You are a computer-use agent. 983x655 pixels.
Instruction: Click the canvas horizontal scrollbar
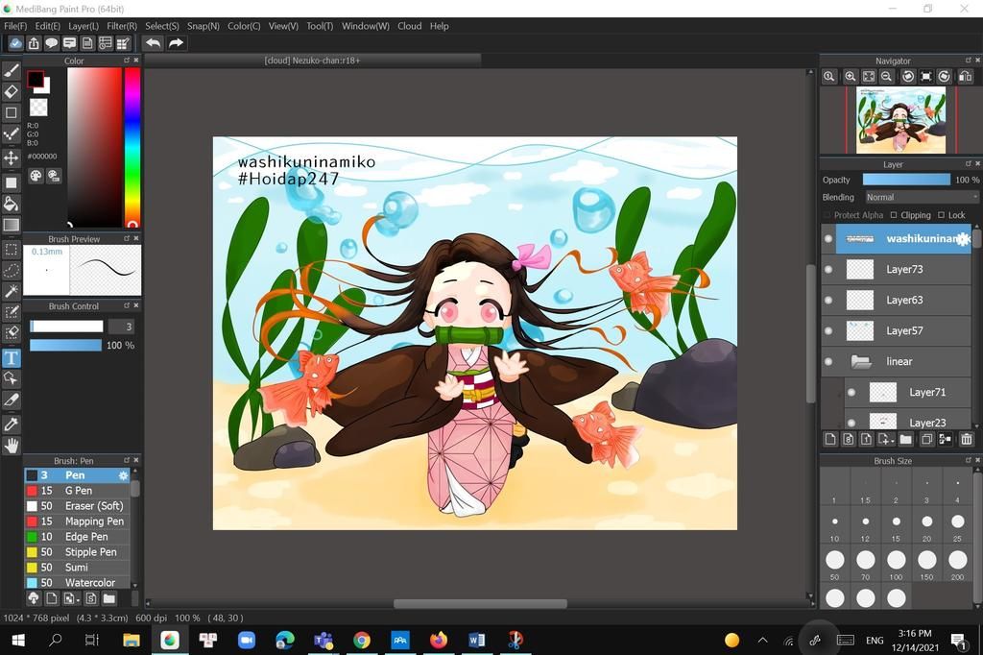tap(480, 603)
